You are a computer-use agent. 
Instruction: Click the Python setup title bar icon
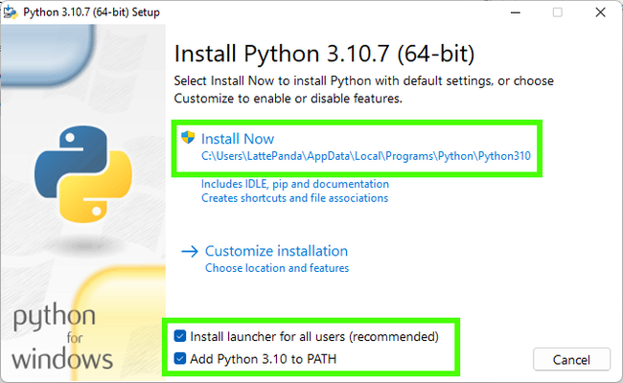pyautogui.click(x=11, y=12)
